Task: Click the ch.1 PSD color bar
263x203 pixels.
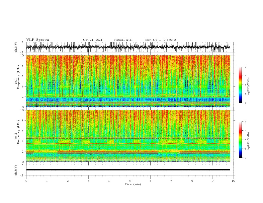Action: pos(240,85)
